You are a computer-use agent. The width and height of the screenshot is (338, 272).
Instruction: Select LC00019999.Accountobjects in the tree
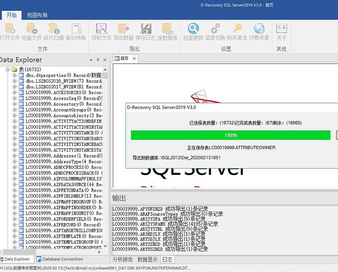tap(64, 116)
